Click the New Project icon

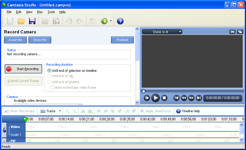[x=10, y=21]
